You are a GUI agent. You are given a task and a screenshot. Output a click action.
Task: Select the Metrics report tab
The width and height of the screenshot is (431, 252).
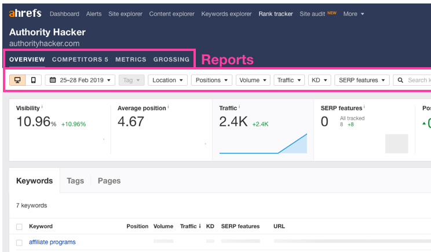(x=130, y=59)
